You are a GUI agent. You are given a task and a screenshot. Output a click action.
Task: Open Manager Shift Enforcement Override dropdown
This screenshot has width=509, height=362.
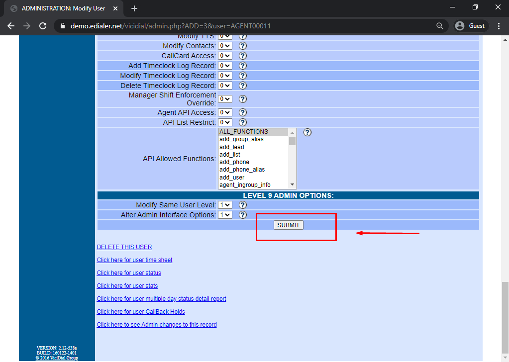tap(225, 99)
